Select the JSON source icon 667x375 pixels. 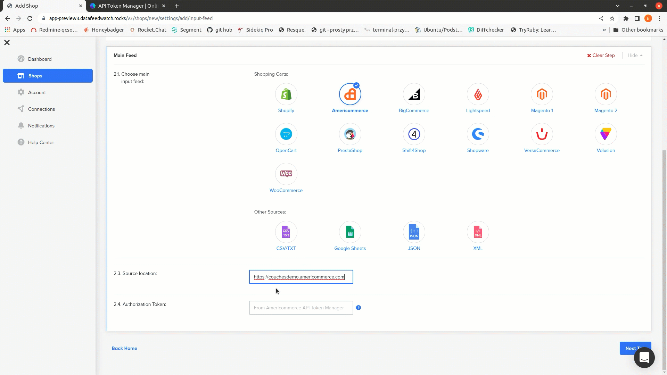point(414,232)
